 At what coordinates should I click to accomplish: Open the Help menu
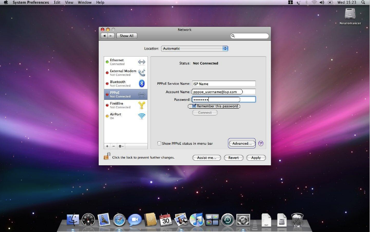100,3
